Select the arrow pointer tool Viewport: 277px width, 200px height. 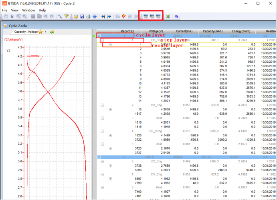(x=12, y=16)
